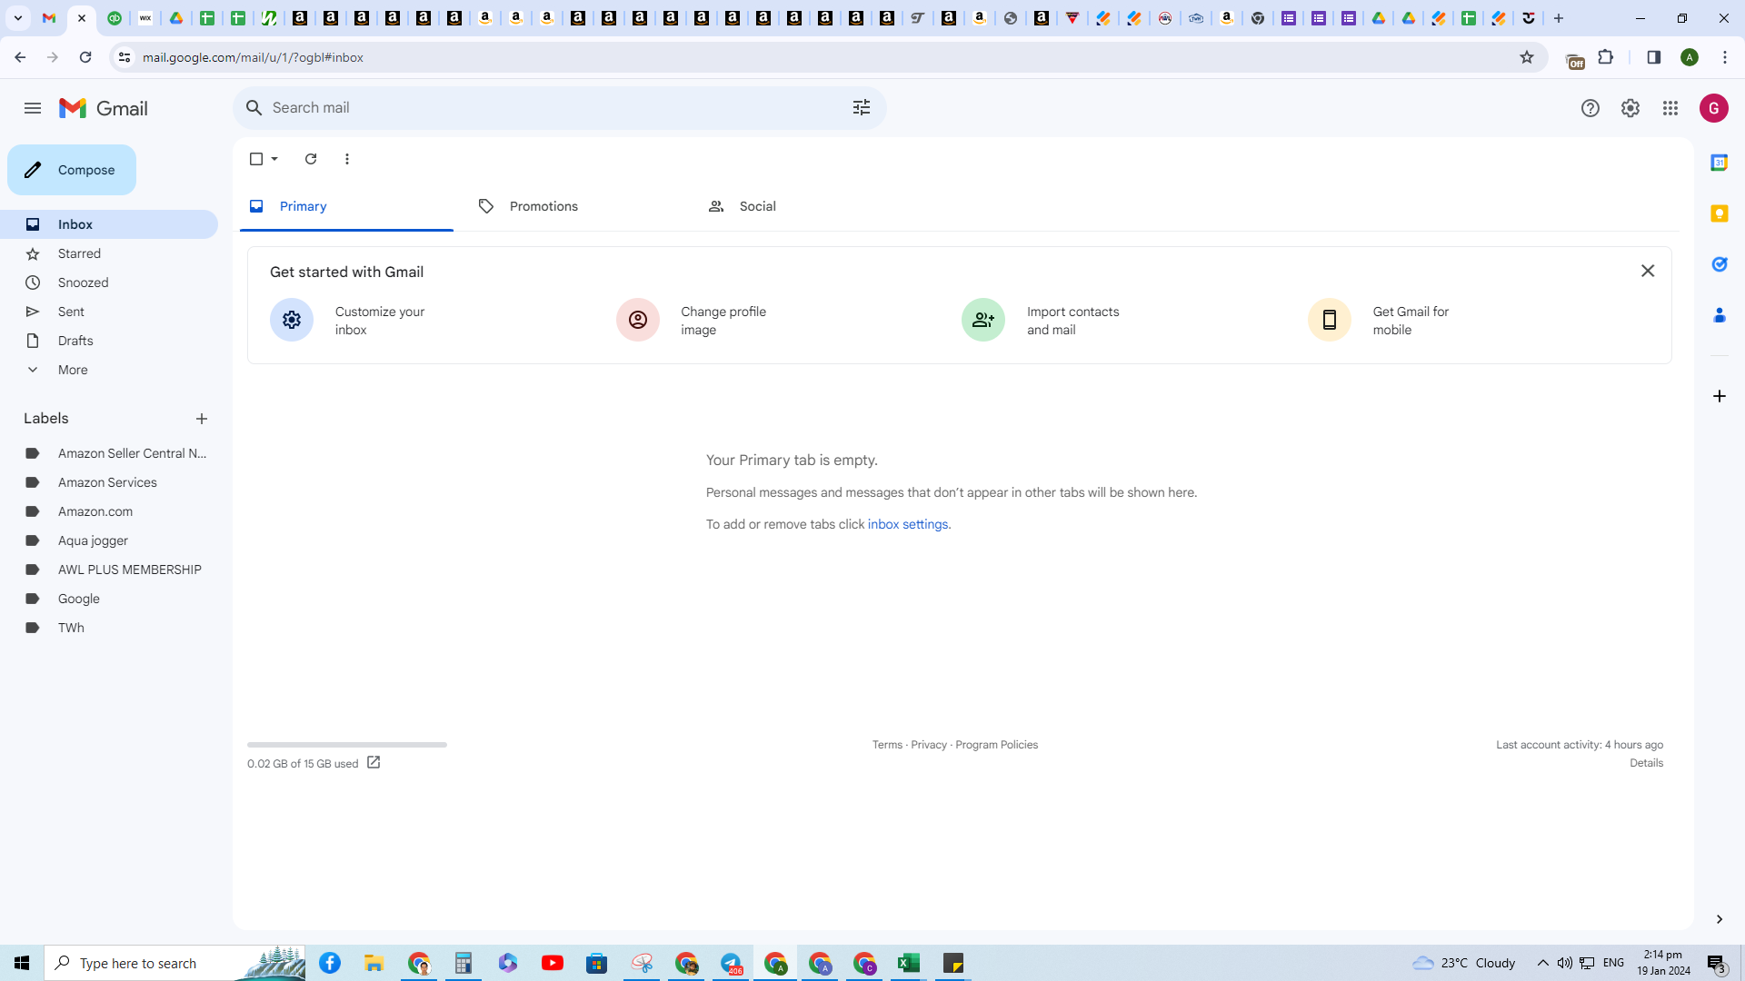This screenshot has height=981, width=1745.
Task: Click the Compose button
Action: pos(72,170)
